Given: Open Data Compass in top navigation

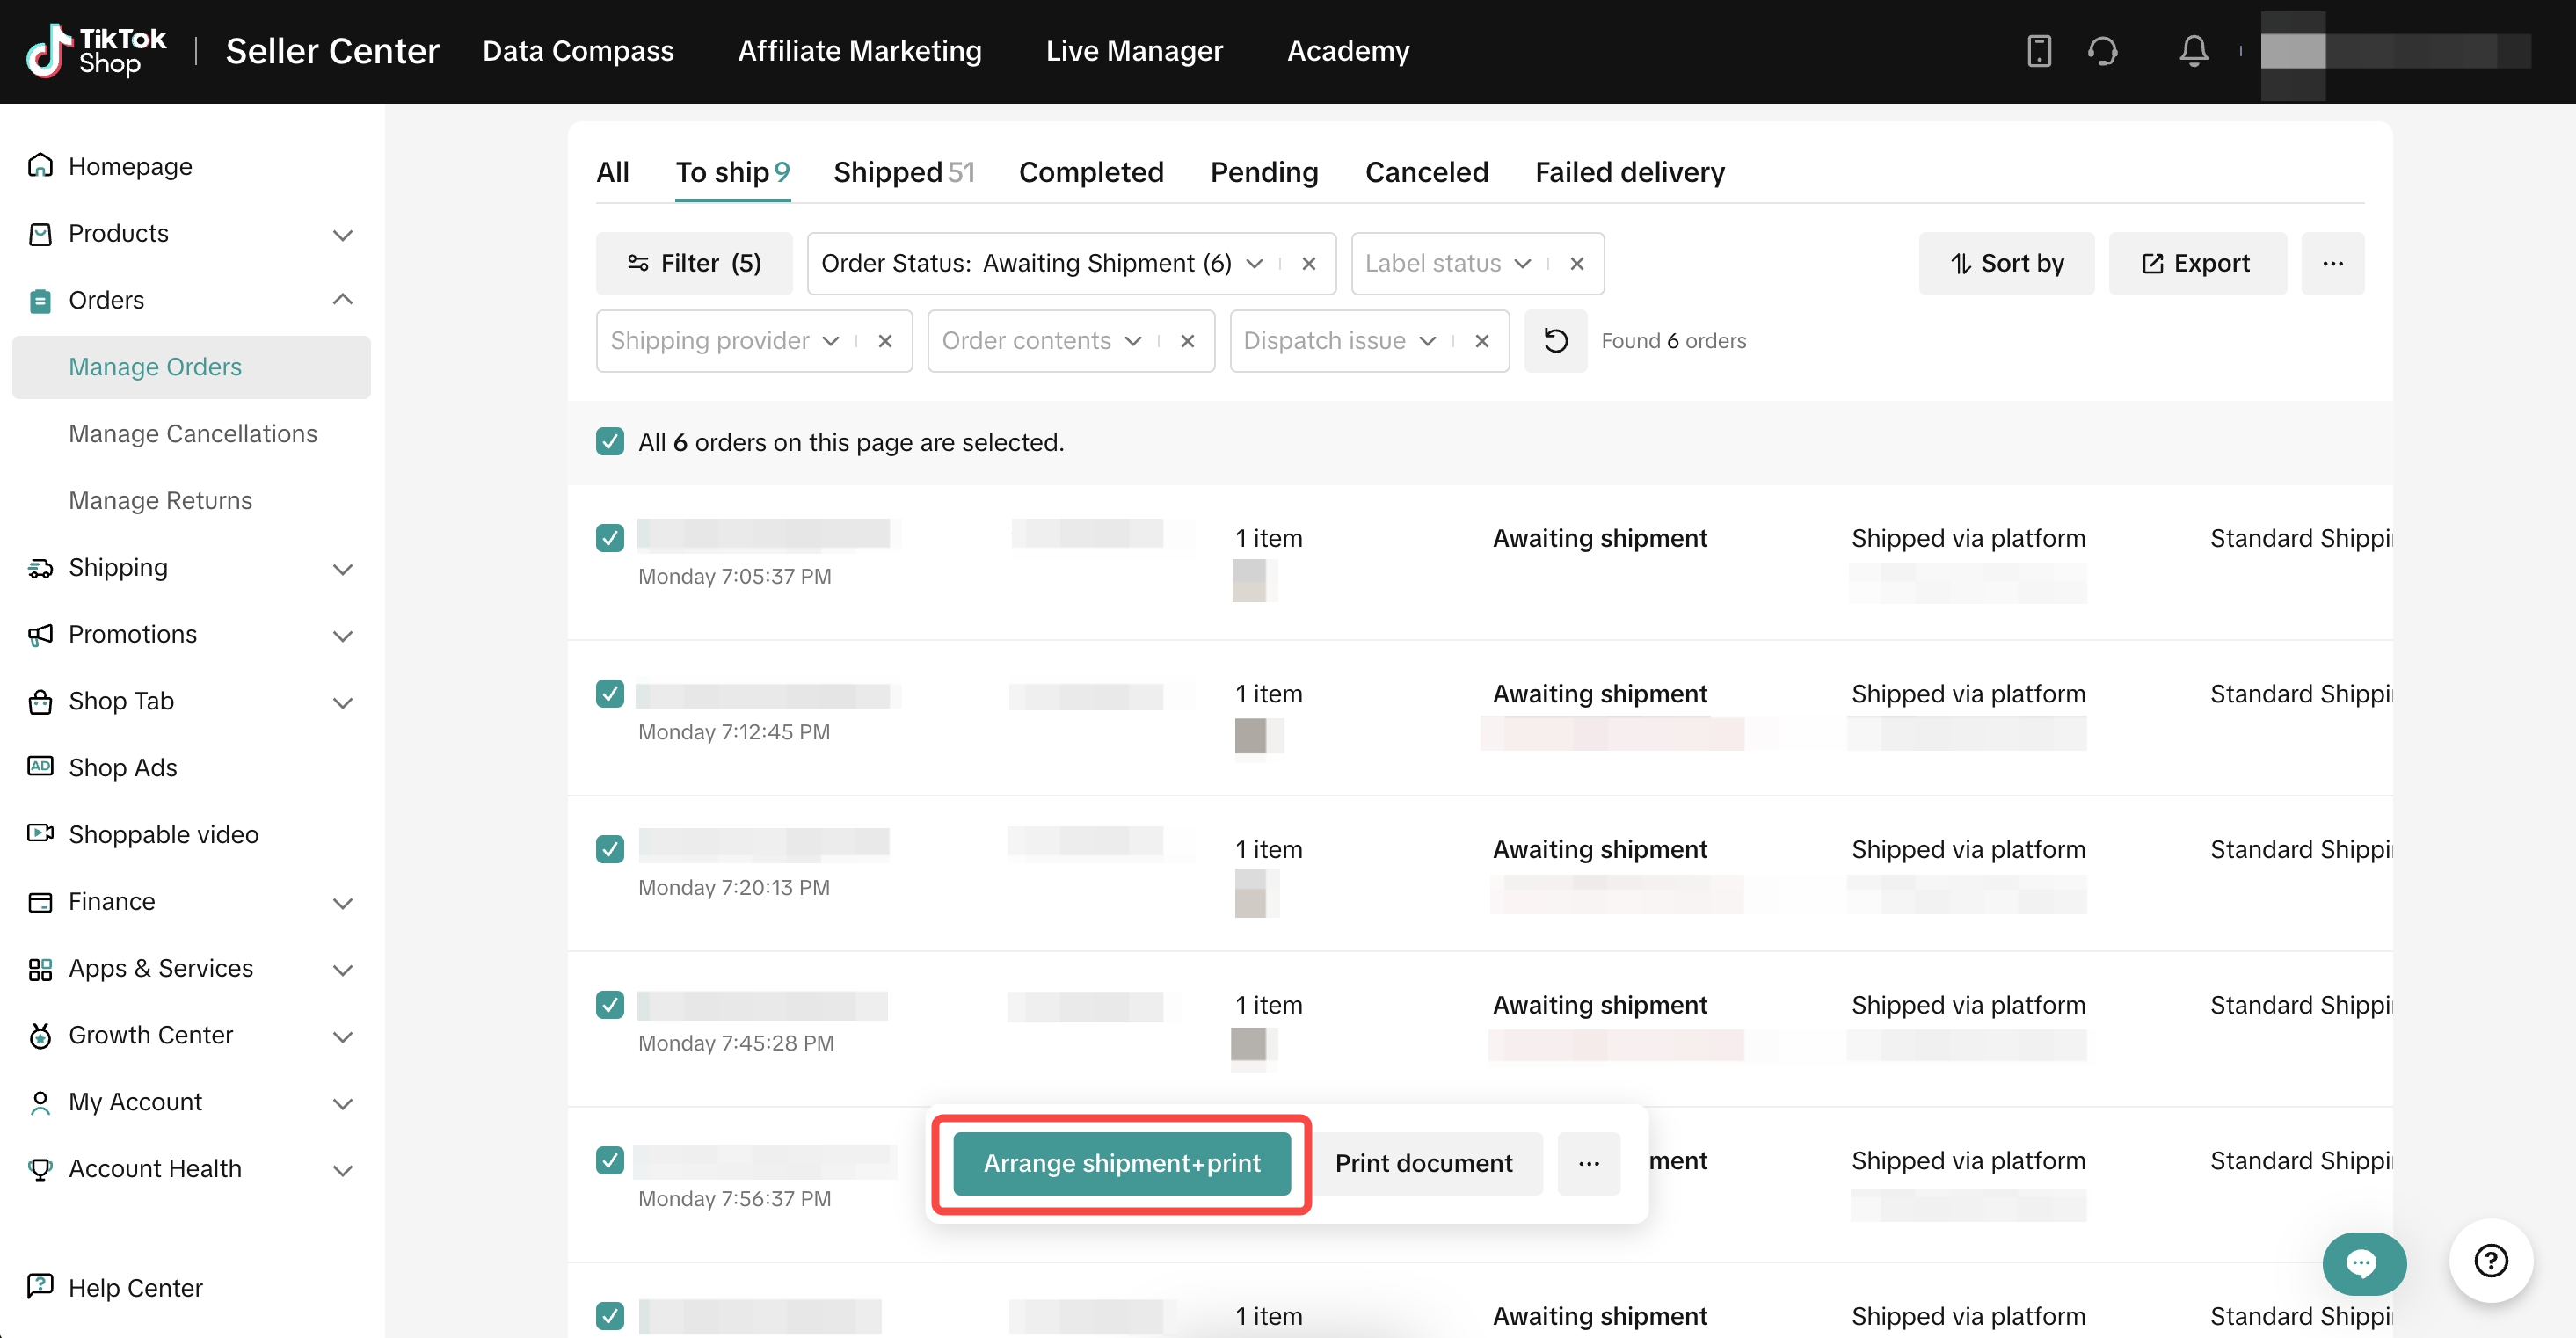Looking at the screenshot, I should [x=578, y=51].
